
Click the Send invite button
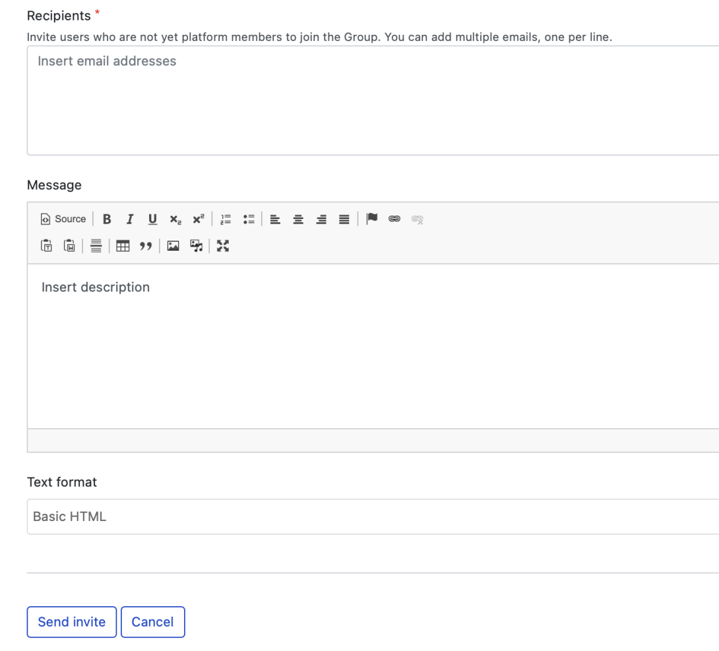pos(72,622)
